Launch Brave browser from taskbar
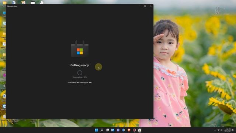The height and width of the screenshot is (133, 236). 129,130
